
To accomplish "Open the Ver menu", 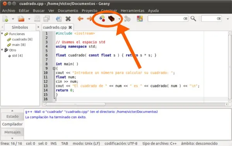I will [51, 11].
